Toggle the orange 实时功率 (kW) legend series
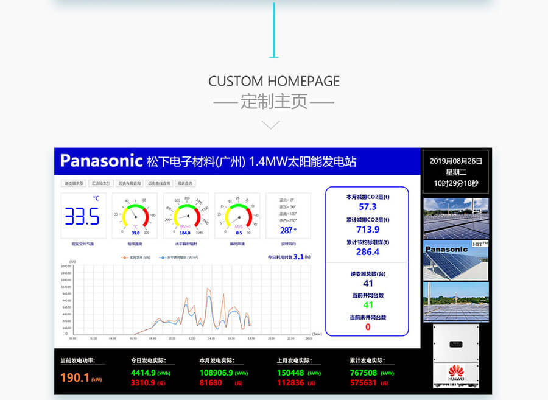Image resolution: width=548 pixels, height=400 pixels. pyautogui.click(x=135, y=258)
